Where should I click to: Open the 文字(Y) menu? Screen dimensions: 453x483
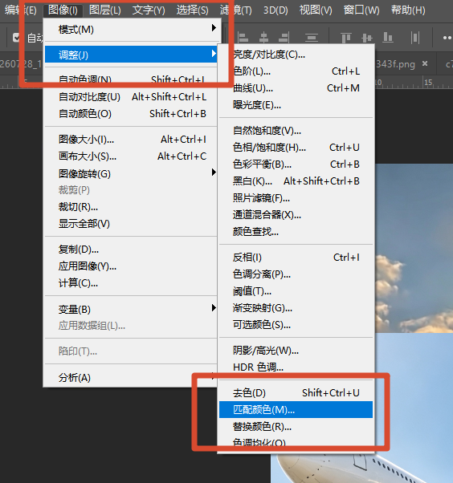[x=149, y=10]
